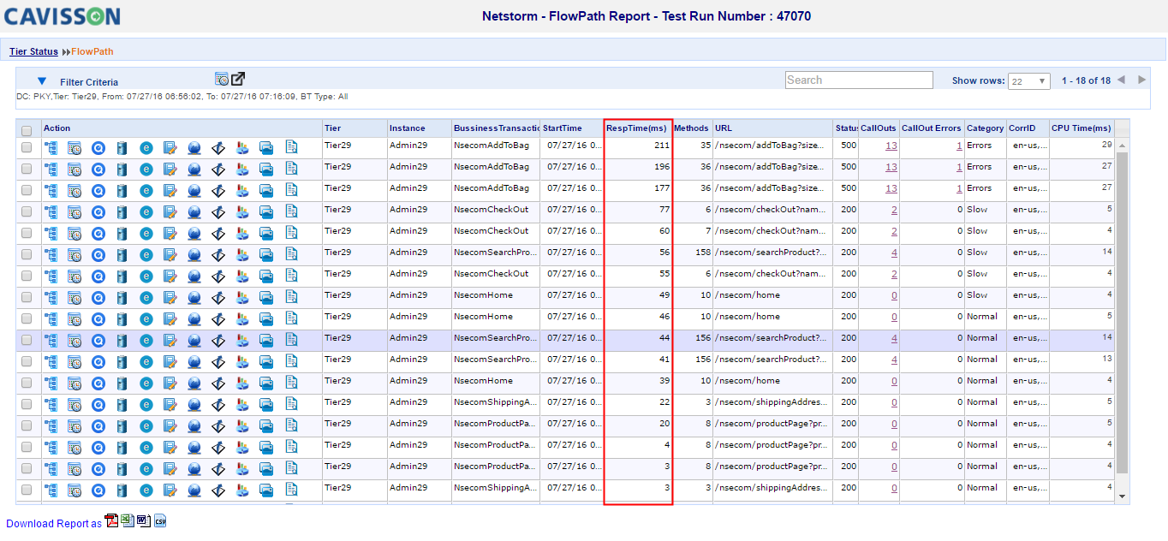The image size is (1168, 541).
Task: Check the box for the 196 ms NsecomAddToBag row
Action: pyautogui.click(x=27, y=169)
